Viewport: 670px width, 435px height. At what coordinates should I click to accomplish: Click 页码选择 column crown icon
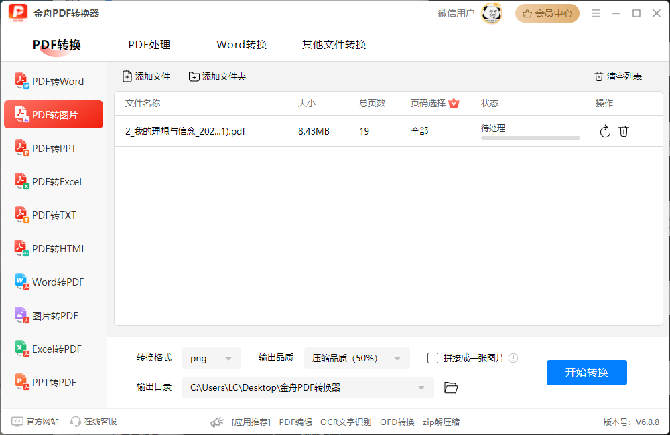click(454, 103)
